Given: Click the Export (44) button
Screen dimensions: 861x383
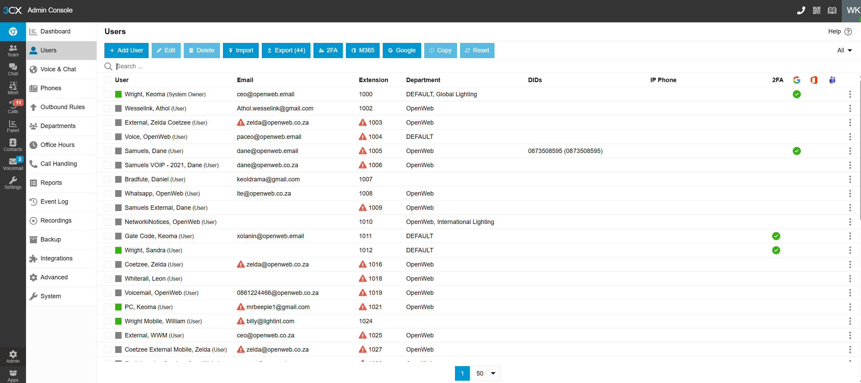Looking at the screenshot, I should [286, 50].
